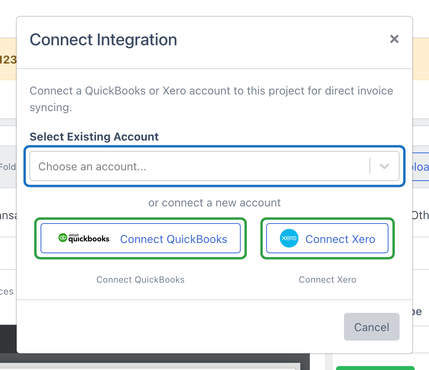The height and width of the screenshot is (370, 429).
Task: Click the 'Connect Integration' dialog title
Action: coord(103,40)
